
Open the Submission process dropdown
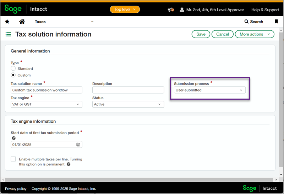(210, 90)
